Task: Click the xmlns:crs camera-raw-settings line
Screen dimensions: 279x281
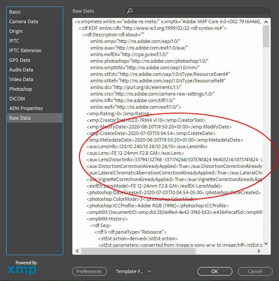Action: [x=152, y=94]
